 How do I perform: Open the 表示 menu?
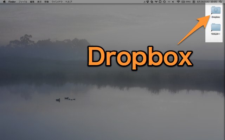39,2
